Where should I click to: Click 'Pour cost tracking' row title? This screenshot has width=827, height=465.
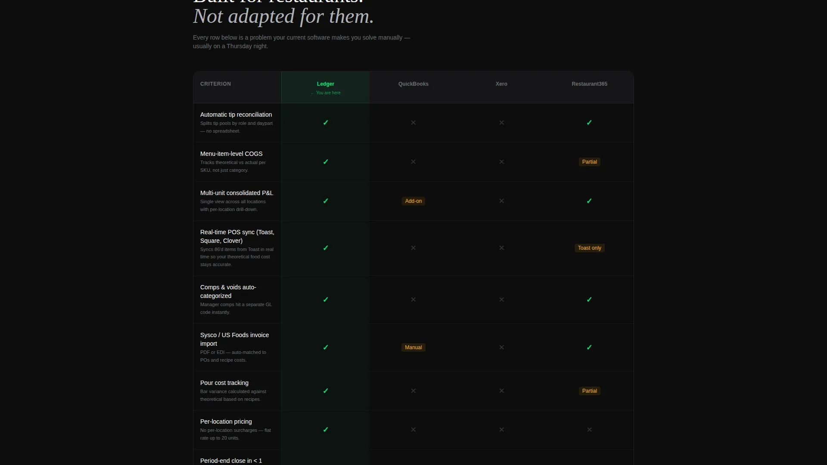pos(224,383)
